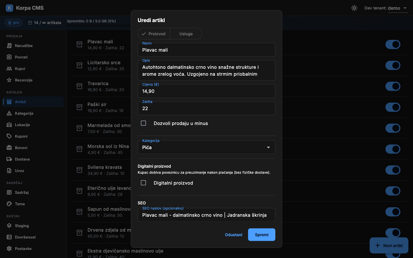
Task: Click the Drvena zdjela row box icon
Action: point(79,233)
